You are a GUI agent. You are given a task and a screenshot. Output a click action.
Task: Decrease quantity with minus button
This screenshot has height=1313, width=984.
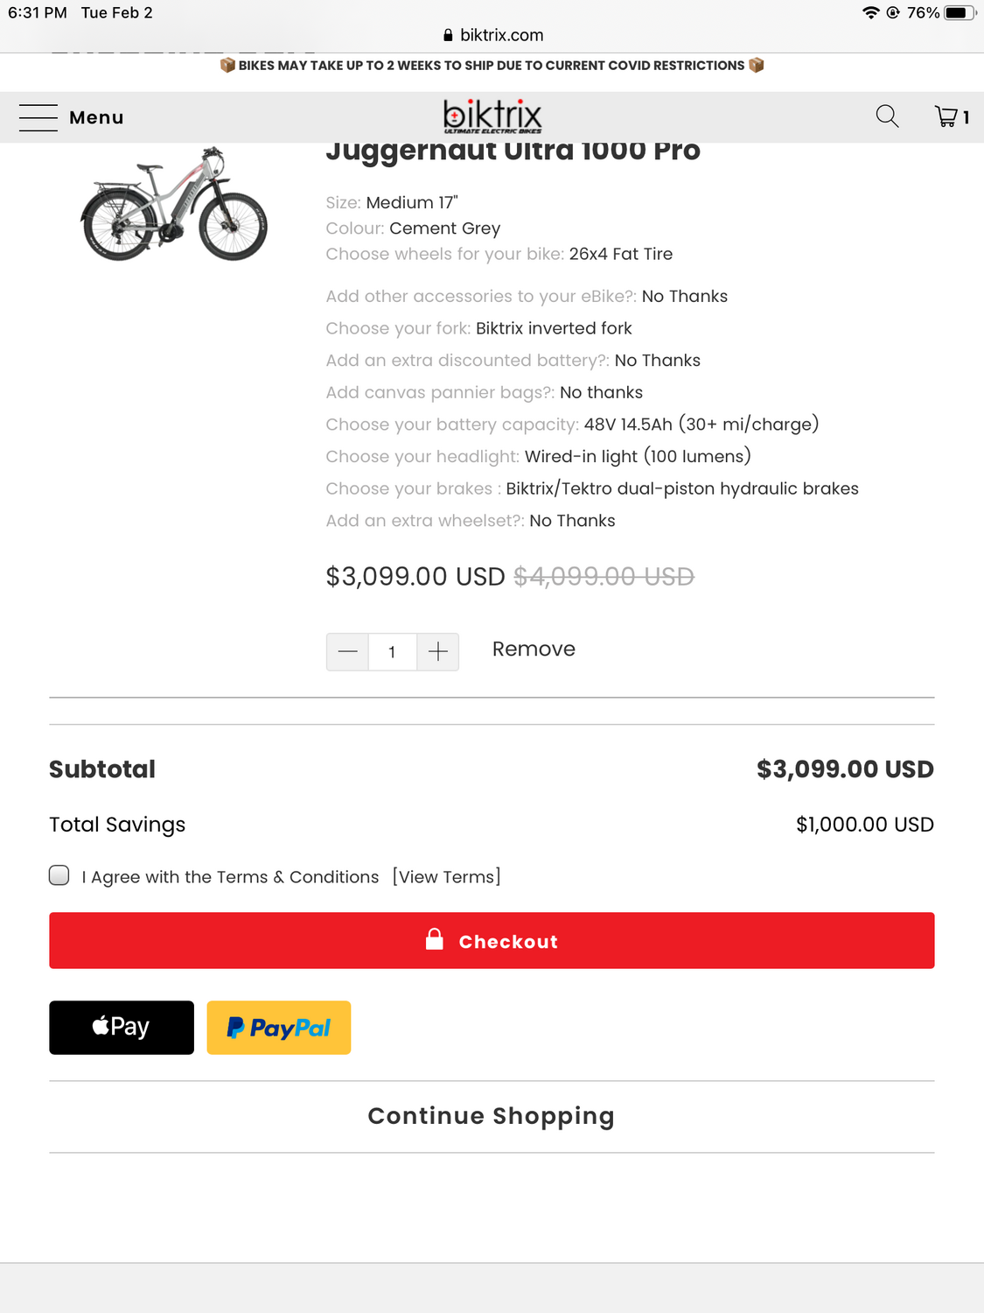(347, 652)
